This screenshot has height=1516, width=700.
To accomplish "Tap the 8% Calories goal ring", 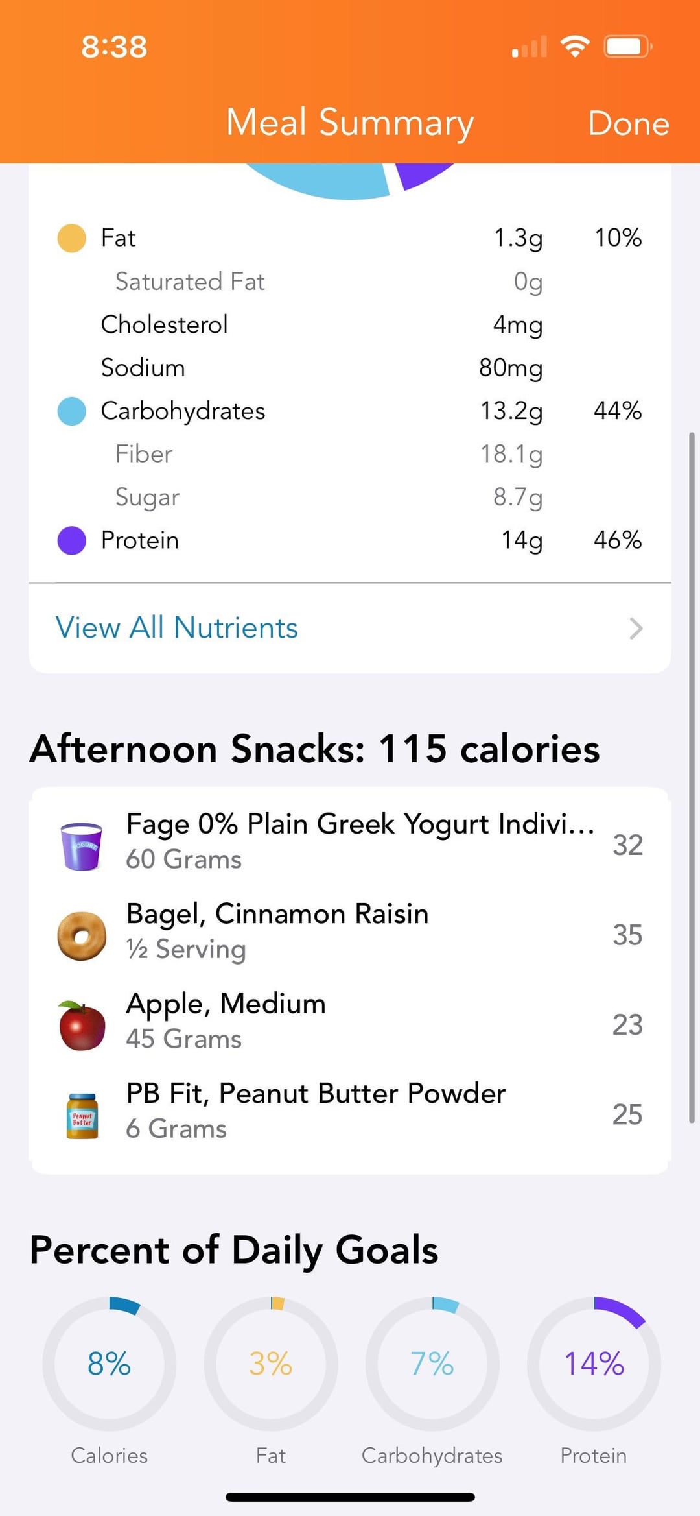I will tap(110, 1364).
